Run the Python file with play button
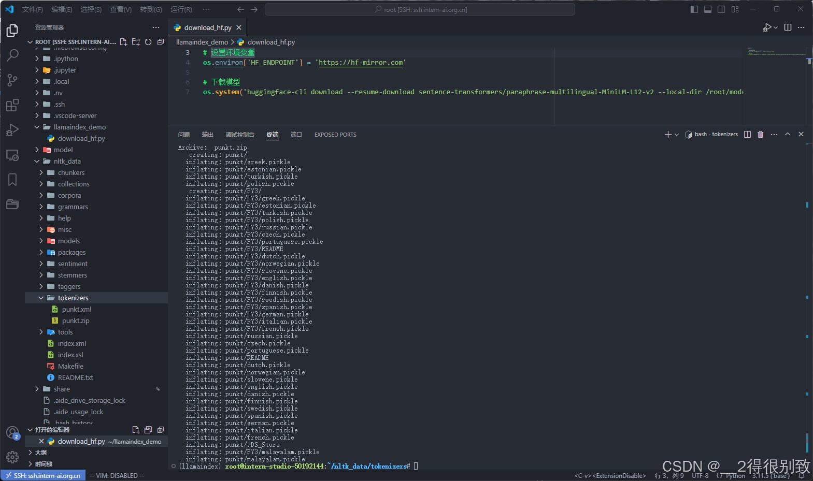 point(767,27)
